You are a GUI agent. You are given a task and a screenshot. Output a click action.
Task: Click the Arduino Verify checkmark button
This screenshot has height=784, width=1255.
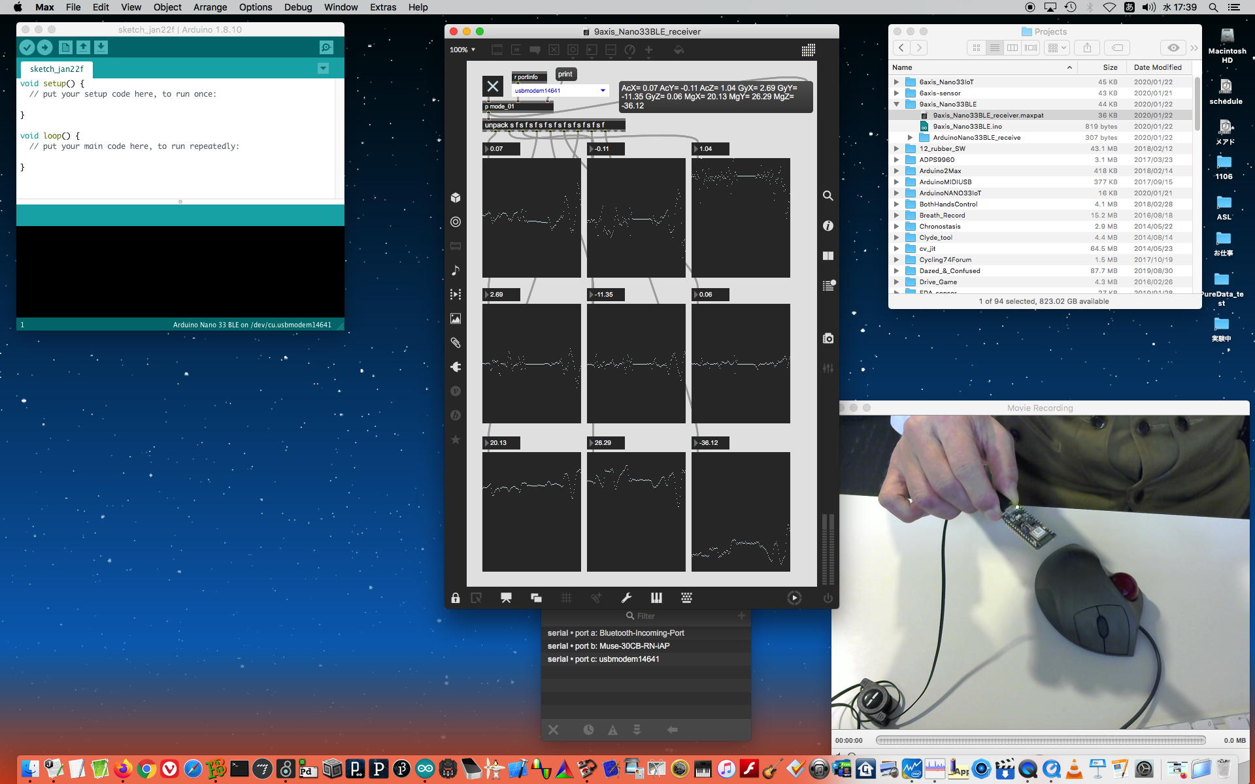click(27, 48)
